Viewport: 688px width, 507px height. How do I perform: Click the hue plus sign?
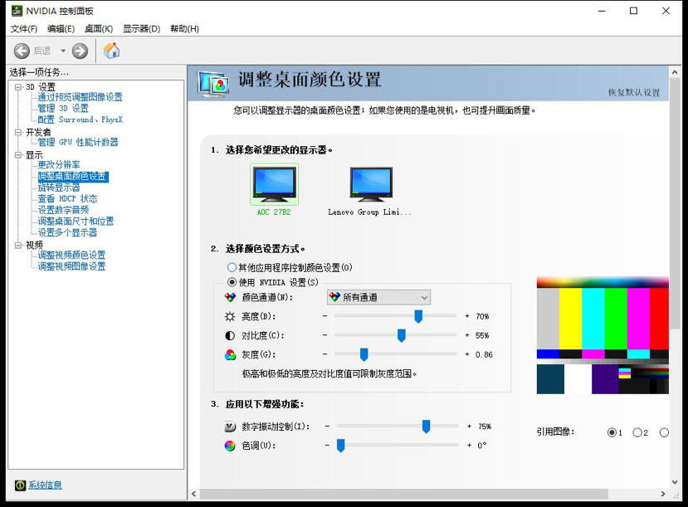pos(469,445)
